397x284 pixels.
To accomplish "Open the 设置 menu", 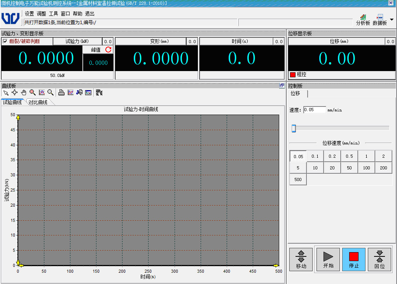I will pos(29,14).
